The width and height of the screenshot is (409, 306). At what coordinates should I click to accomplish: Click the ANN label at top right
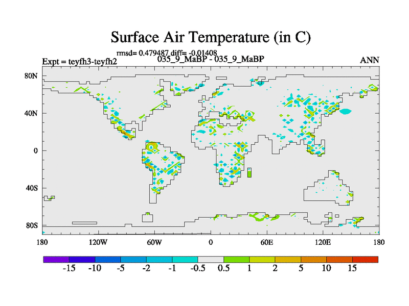[370, 60]
